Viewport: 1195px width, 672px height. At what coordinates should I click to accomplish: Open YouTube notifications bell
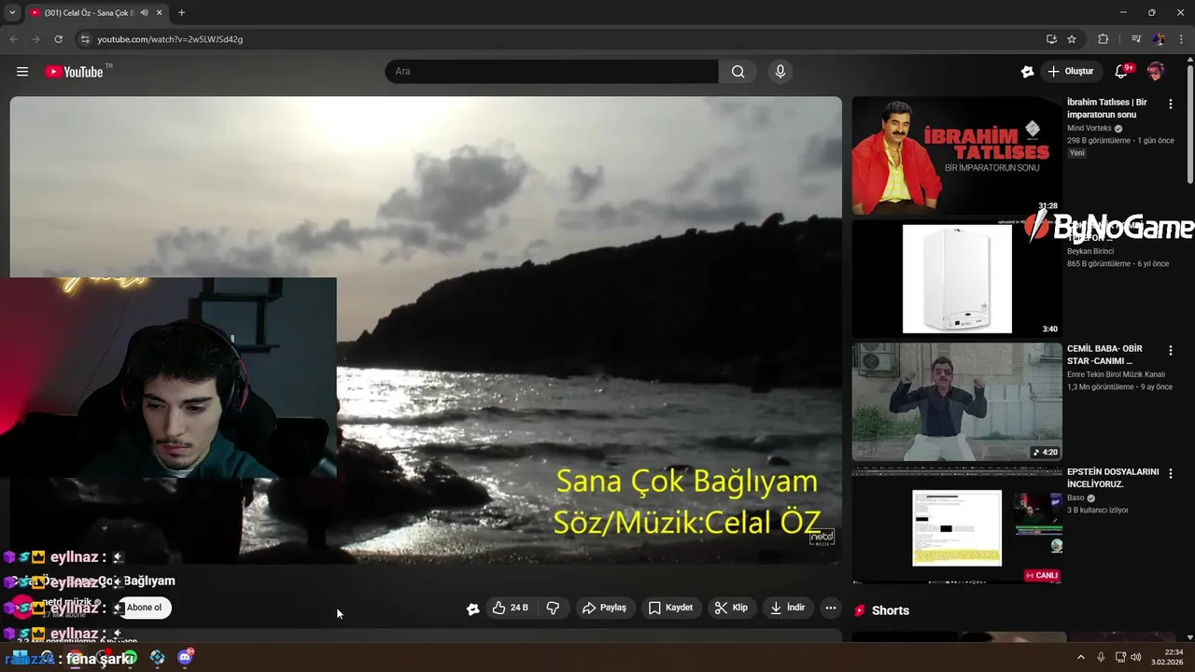1121,72
